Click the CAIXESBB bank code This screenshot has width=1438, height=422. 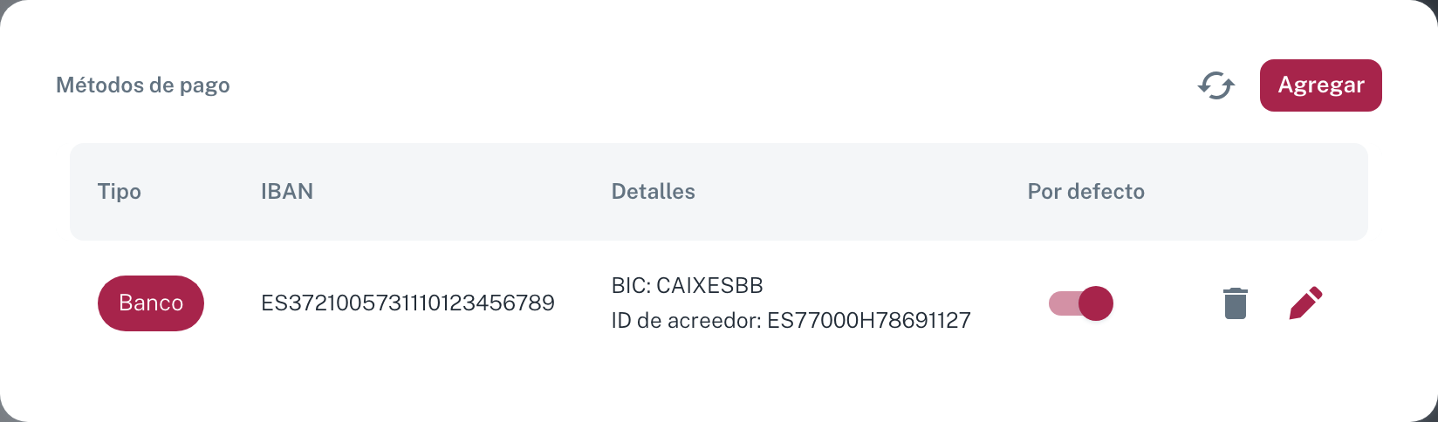click(x=710, y=286)
